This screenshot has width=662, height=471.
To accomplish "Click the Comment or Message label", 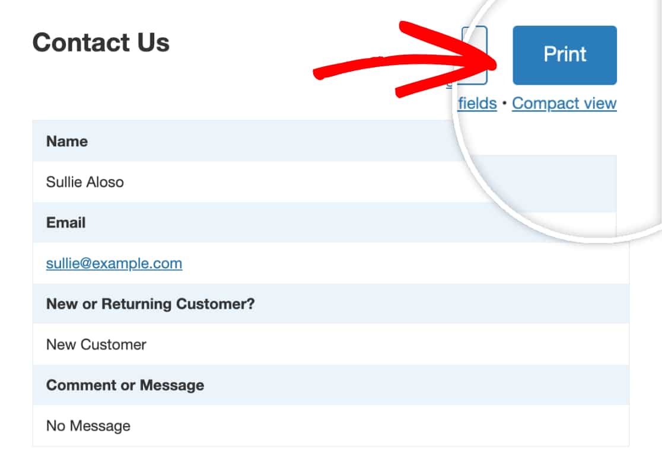I will pyautogui.click(x=125, y=385).
